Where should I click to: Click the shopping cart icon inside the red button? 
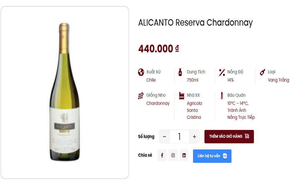pyautogui.click(x=246, y=136)
